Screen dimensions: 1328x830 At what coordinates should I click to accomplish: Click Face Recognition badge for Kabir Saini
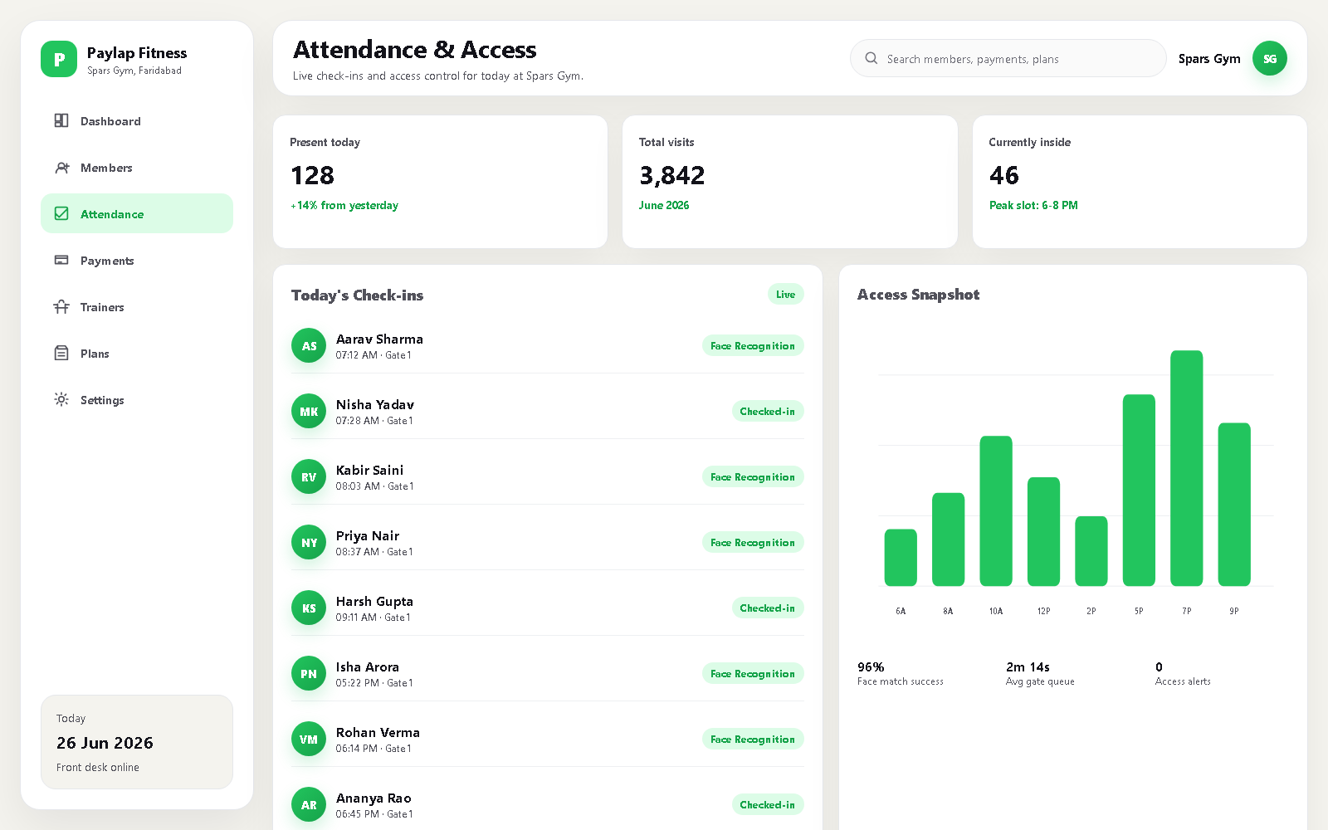[753, 476]
